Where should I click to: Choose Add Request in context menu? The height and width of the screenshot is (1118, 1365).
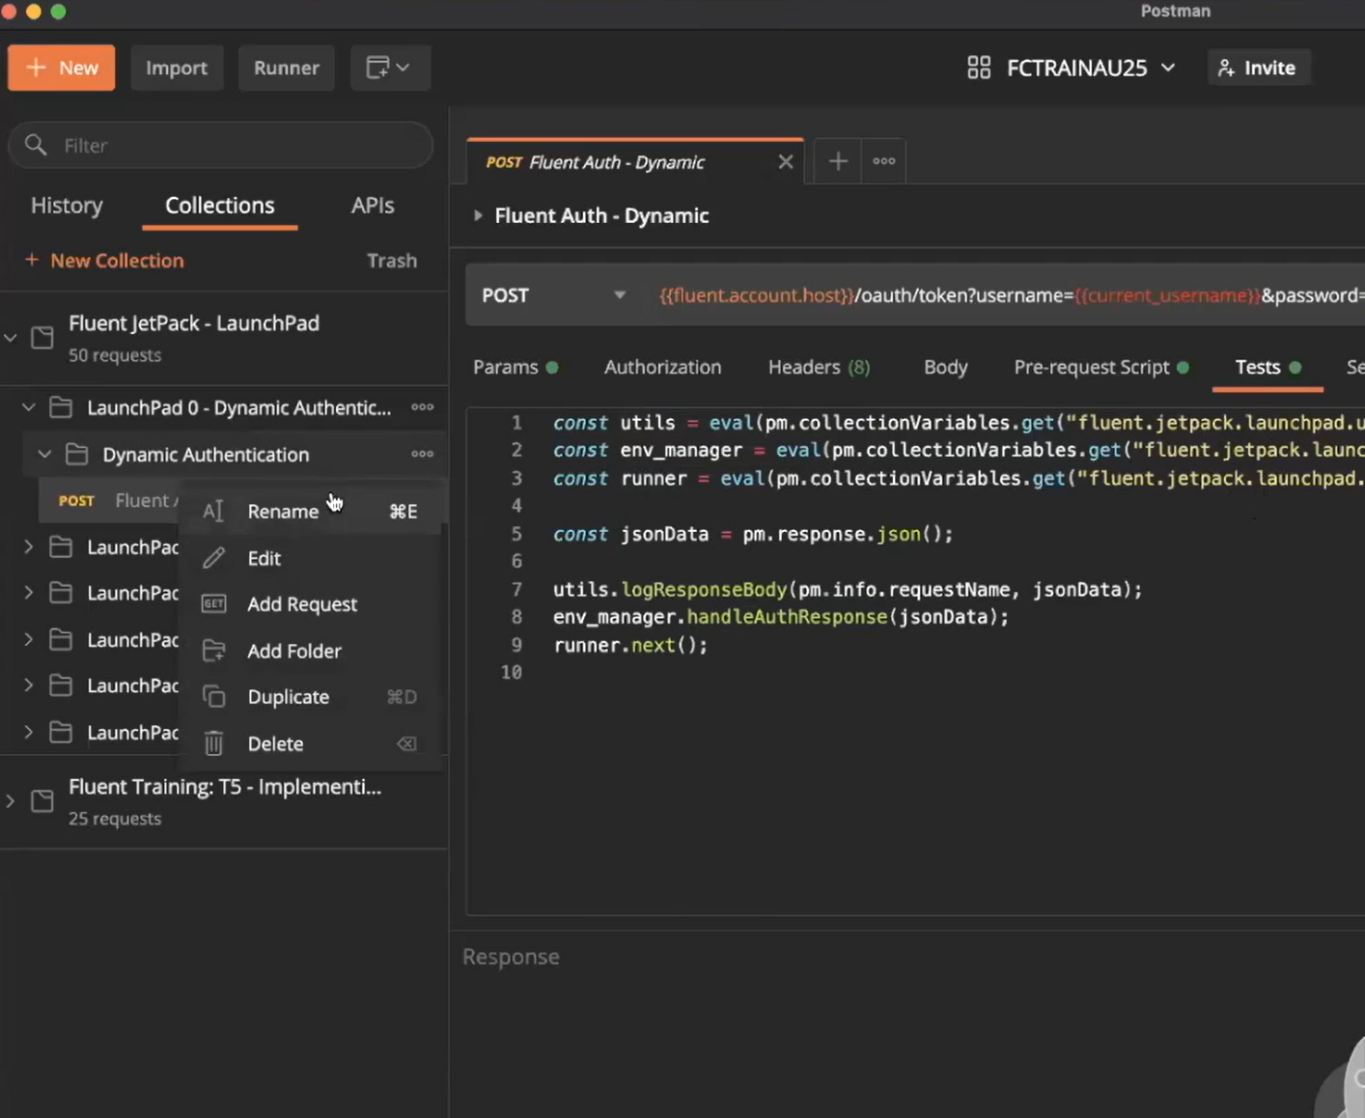pyautogui.click(x=301, y=604)
